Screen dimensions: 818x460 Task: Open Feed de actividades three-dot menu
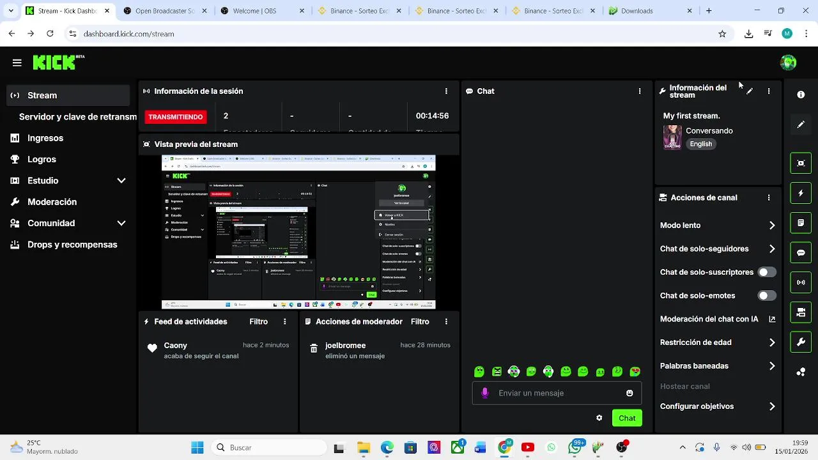click(x=285, y=322)
